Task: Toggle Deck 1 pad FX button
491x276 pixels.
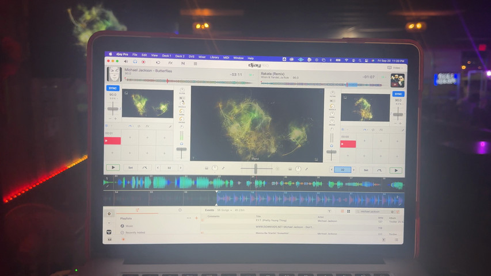Action: (147, 126)
